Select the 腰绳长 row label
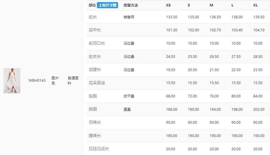 pos(95,136)
